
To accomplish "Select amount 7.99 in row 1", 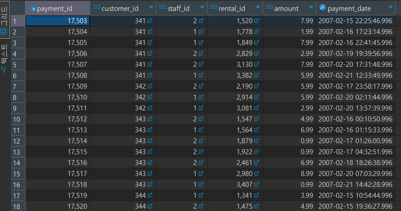I will 289,21.
